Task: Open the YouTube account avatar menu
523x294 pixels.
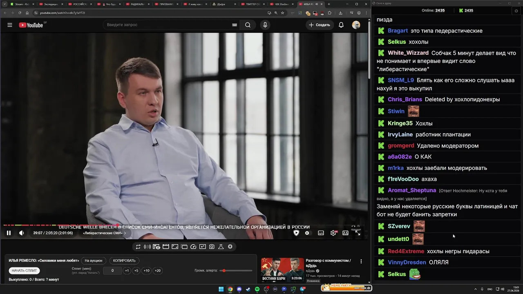Action: click(x=356, y=25)
